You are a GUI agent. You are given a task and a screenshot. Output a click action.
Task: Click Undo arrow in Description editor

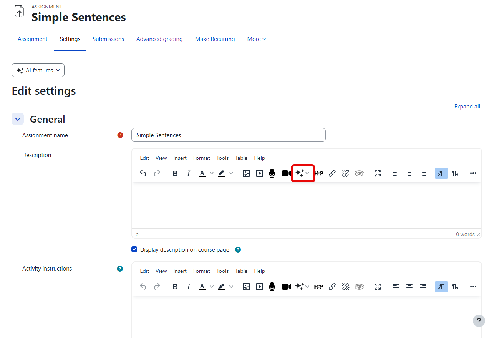coord(143,173)
